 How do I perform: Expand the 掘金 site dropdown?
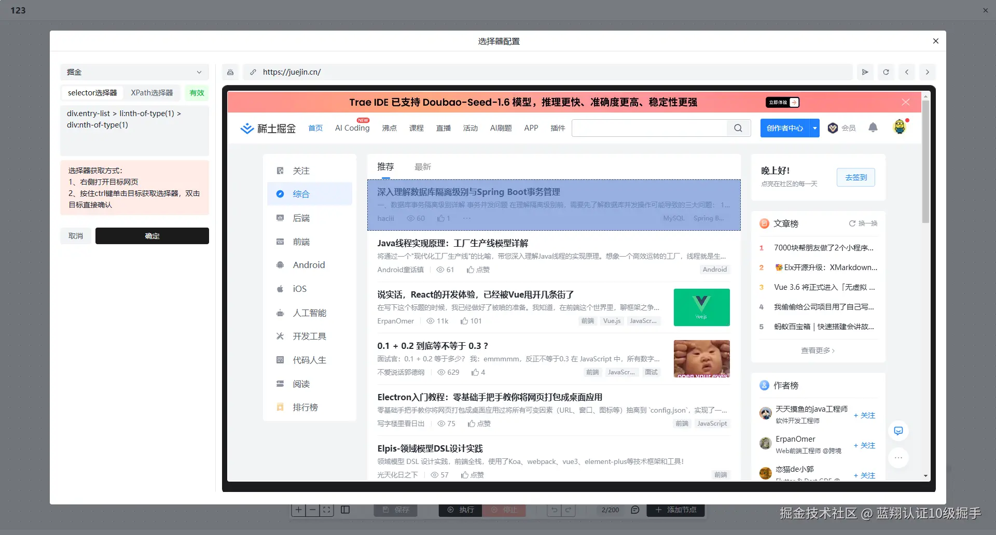point(134,72)
